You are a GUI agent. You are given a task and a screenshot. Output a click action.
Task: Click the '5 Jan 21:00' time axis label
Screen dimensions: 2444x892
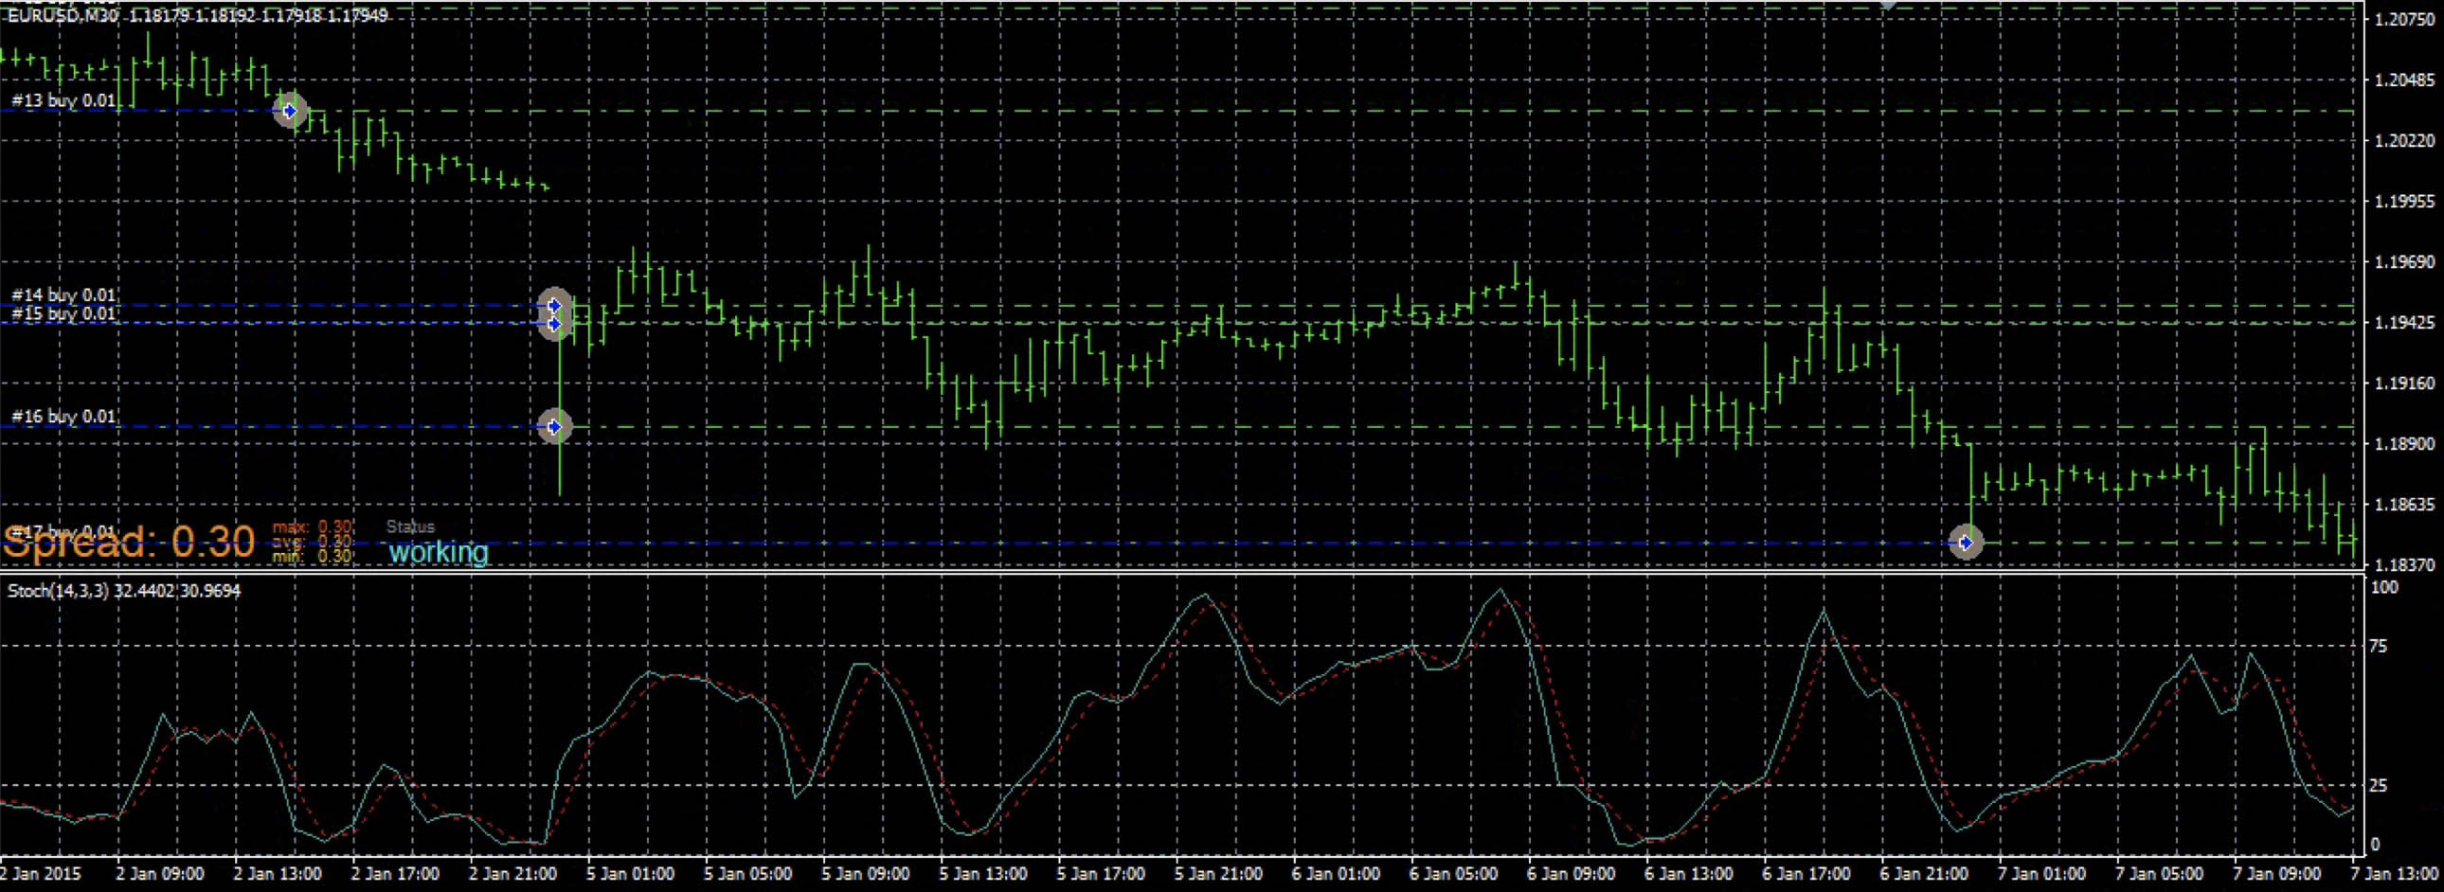pyautogui.click(x=1218, y=873)
